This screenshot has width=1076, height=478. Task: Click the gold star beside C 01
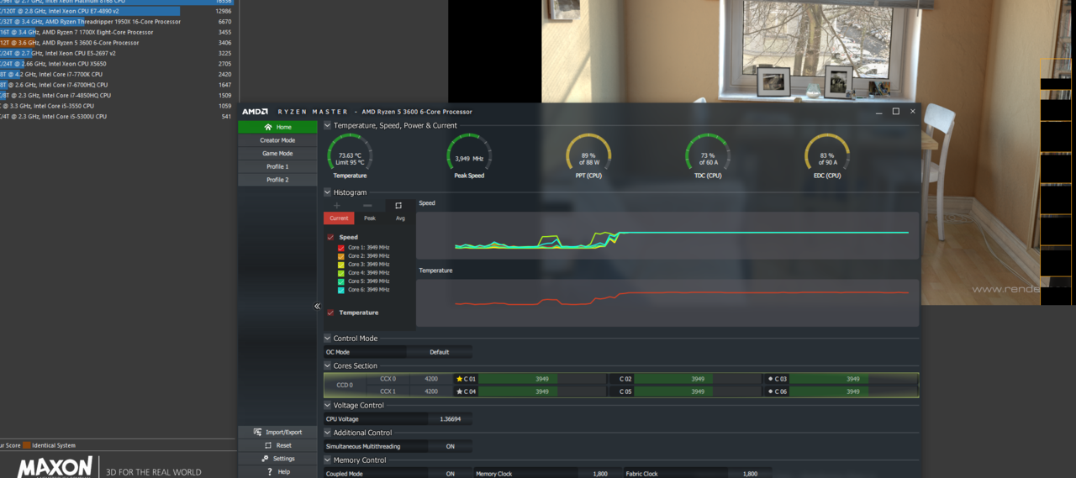[459, 379]
